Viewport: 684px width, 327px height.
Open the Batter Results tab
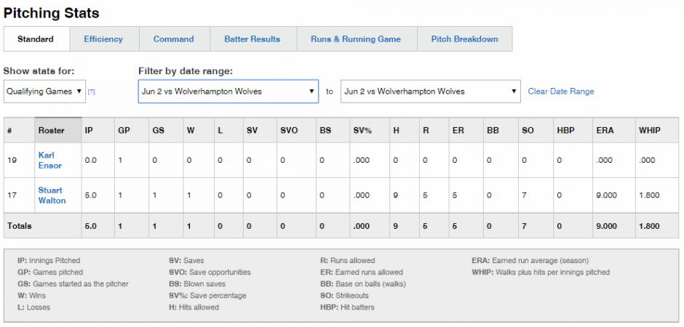[x=253, y=39]
